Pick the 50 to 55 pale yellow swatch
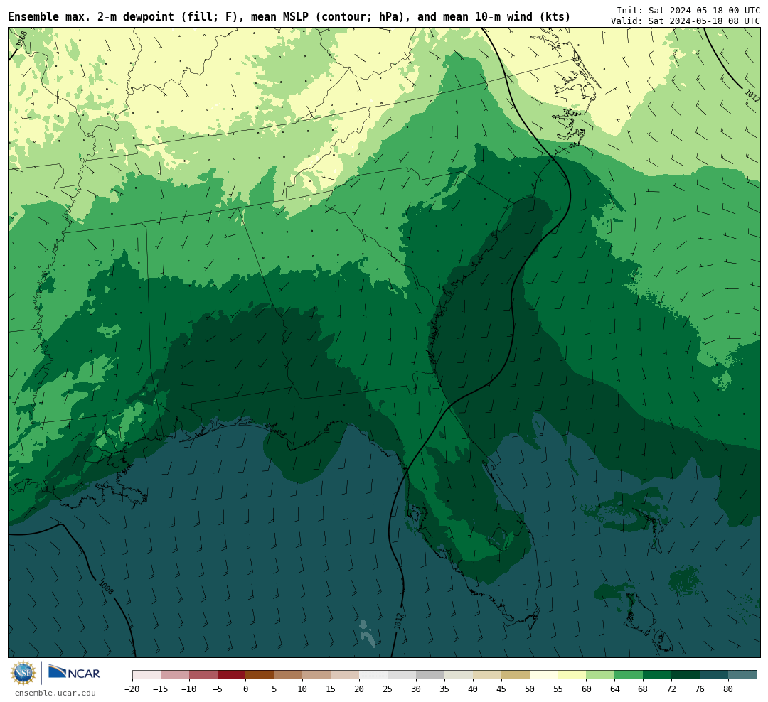The image size is (768, 702). (544, 675)
